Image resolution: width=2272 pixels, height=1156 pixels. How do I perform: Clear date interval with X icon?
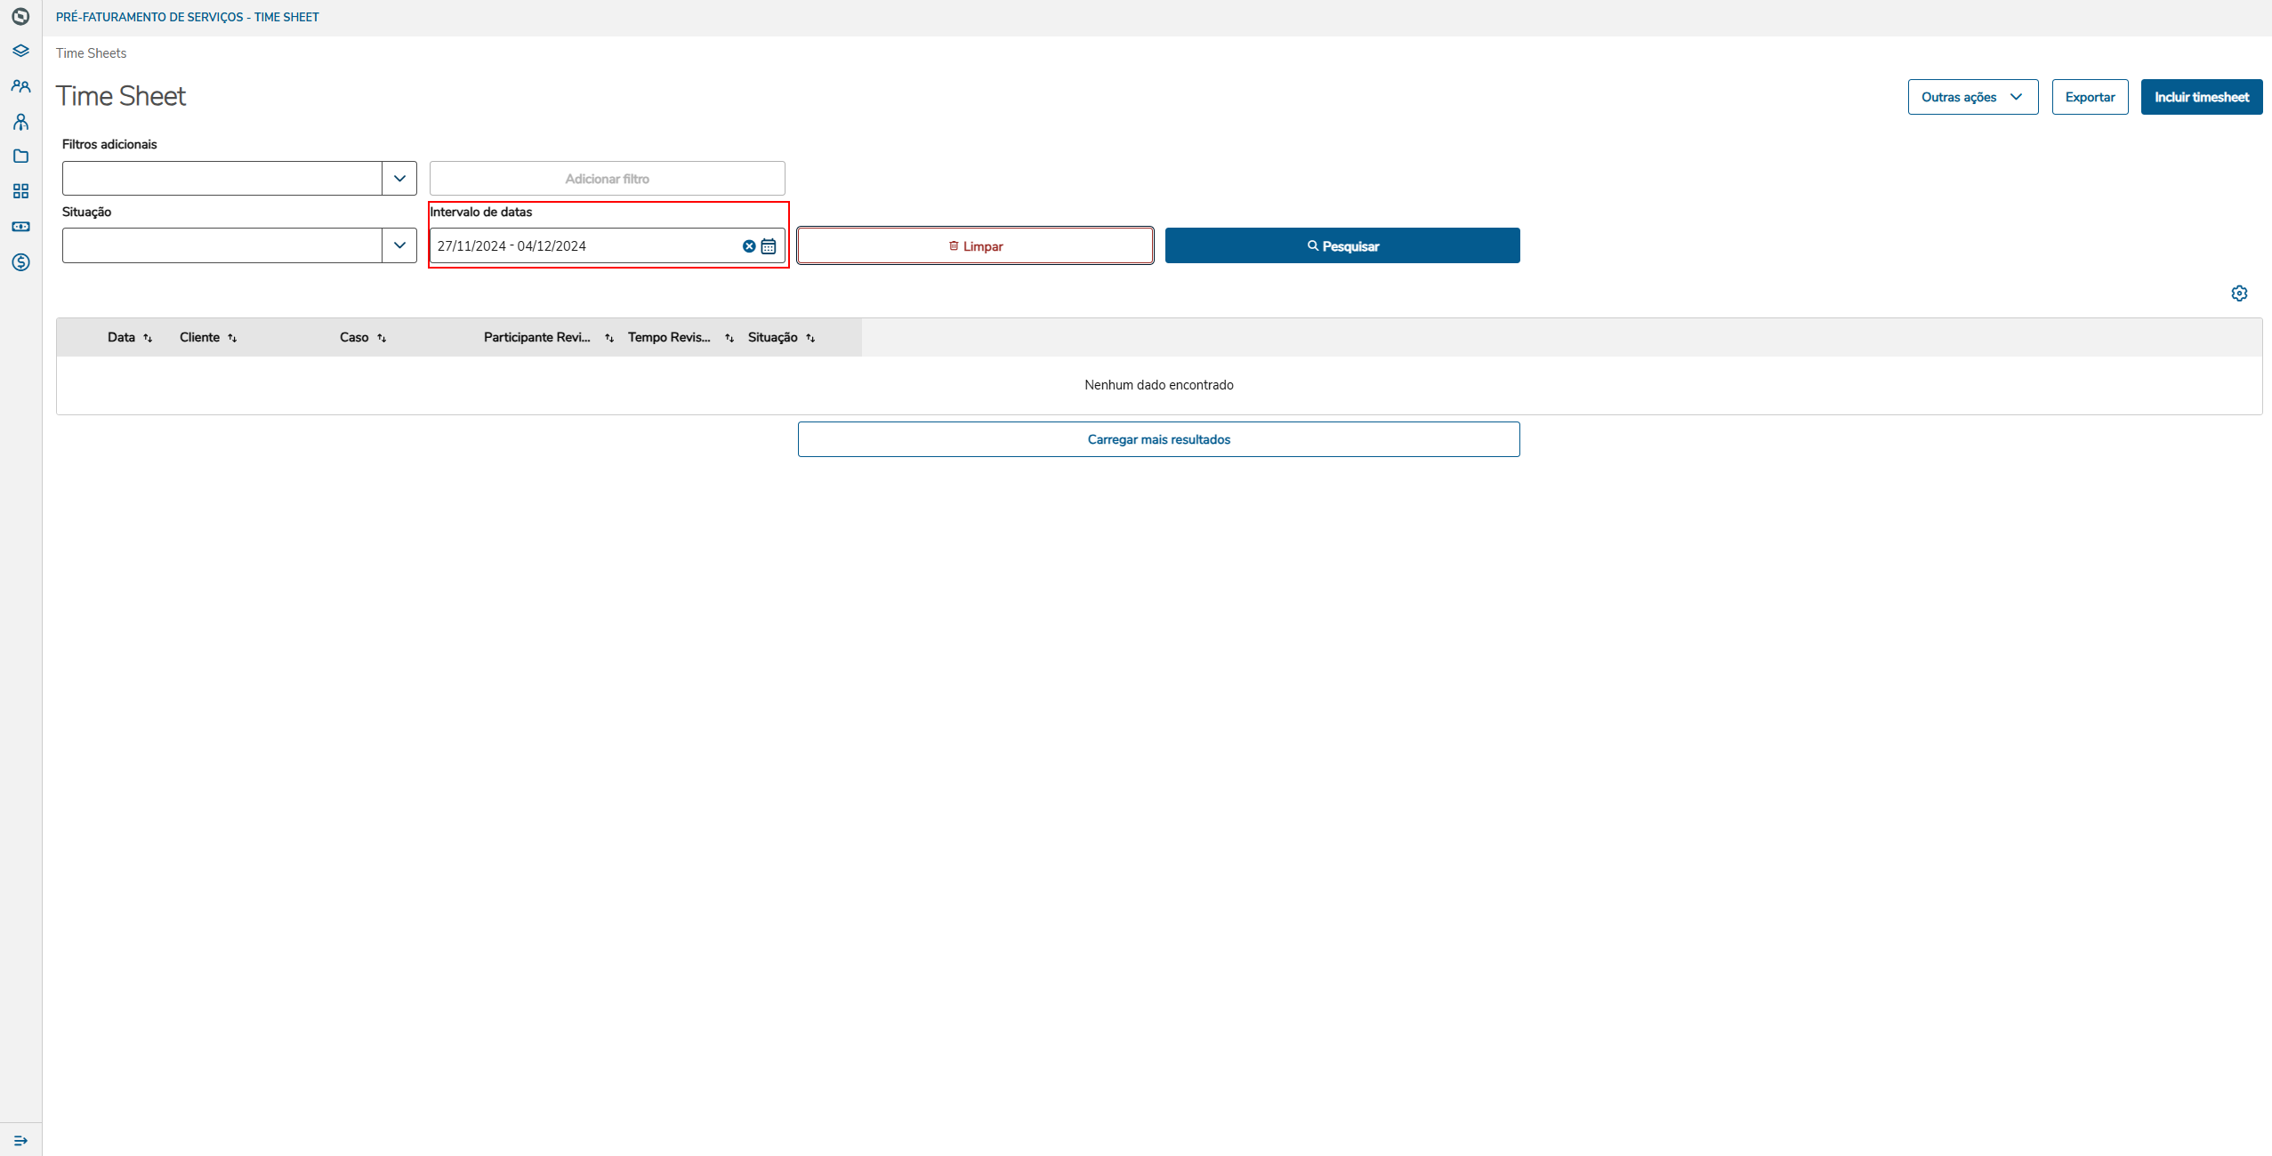click(x=749, y=246)
